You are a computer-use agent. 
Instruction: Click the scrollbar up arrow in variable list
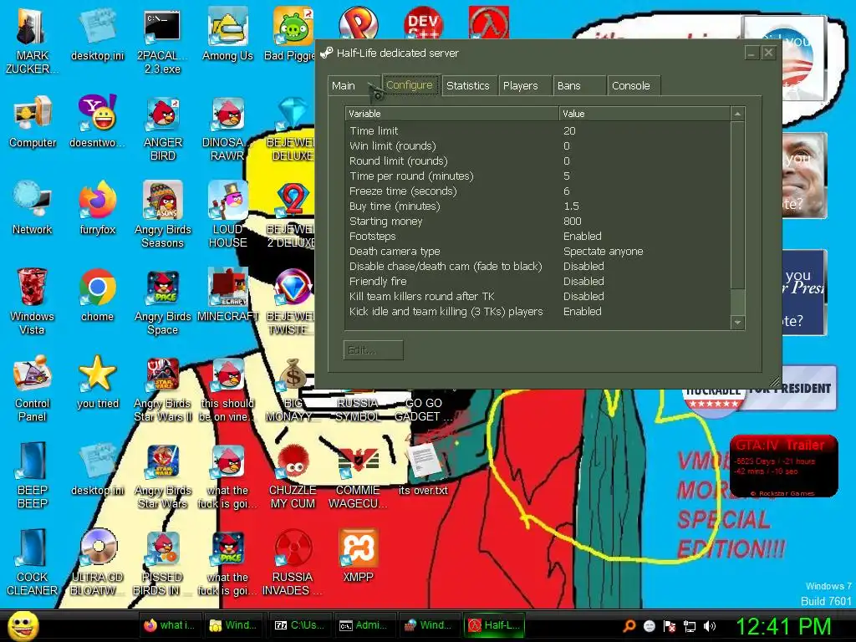click(737, 114)
